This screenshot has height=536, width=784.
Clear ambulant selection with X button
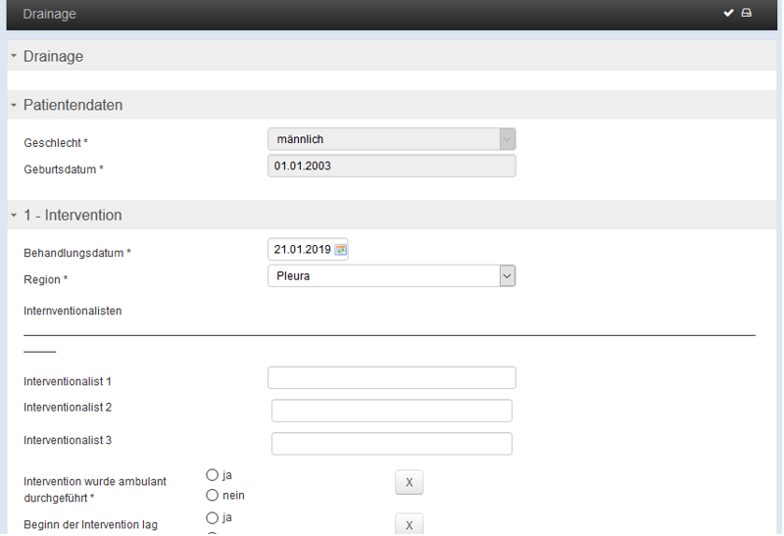[x=409, y=482]
